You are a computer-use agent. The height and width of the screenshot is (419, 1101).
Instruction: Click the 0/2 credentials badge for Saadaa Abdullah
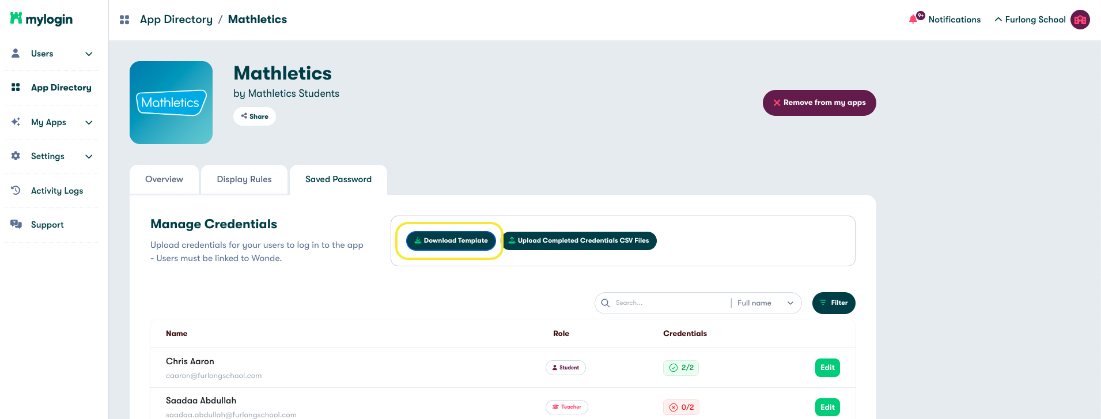[x=681, y=407]
